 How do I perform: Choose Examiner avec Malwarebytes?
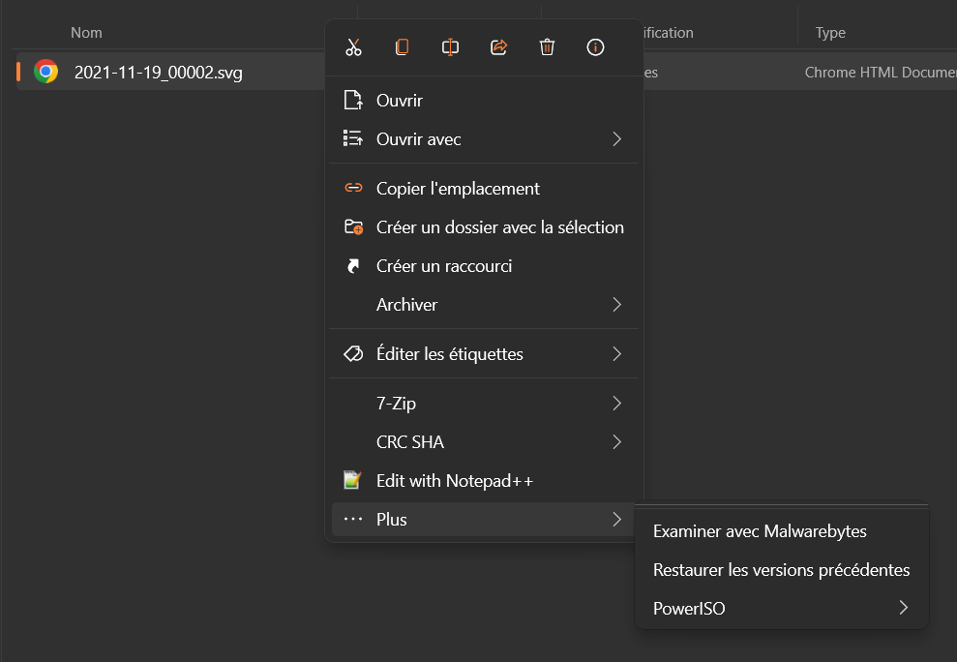pyautogui.click(x=760, y=530)
